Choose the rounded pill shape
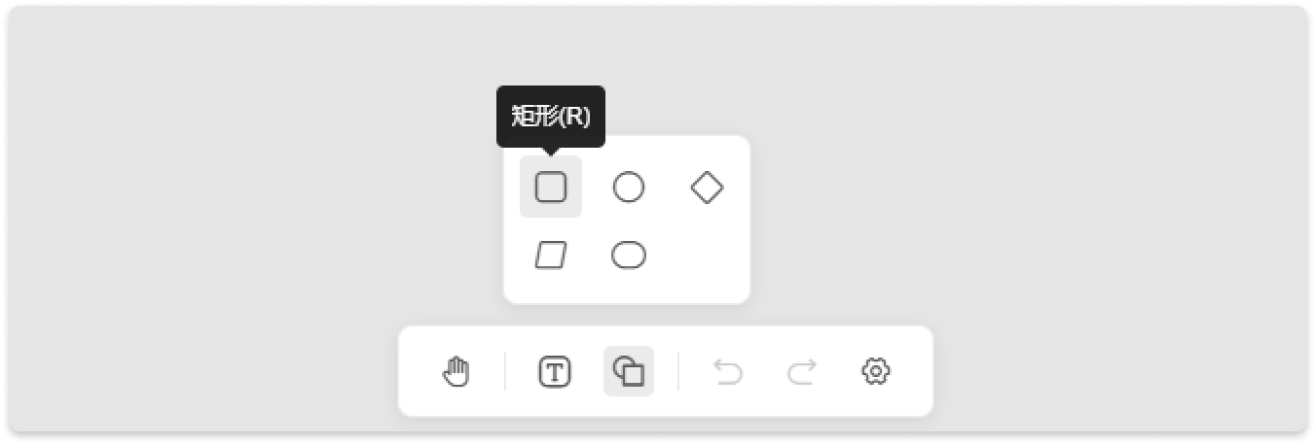Image resolution: width=1316 pixels, height=445 pixels. click(x=629, y=256)
